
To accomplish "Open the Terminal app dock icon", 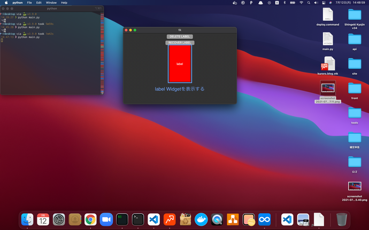I will (x=138, y=219).
